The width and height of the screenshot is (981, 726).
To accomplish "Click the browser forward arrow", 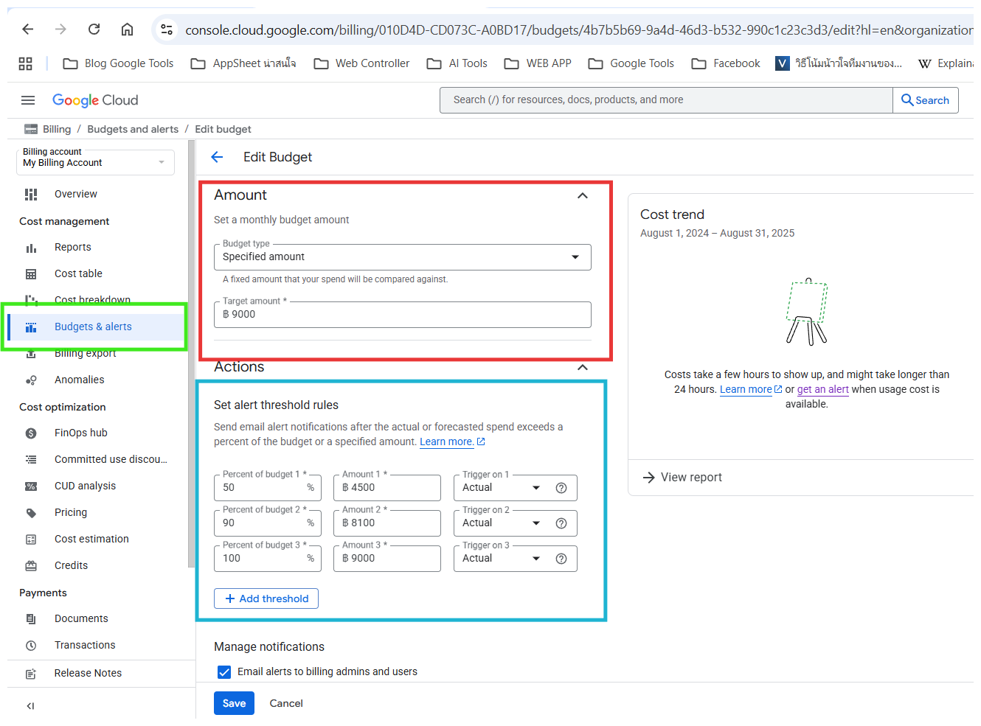I will pos(61,29).
